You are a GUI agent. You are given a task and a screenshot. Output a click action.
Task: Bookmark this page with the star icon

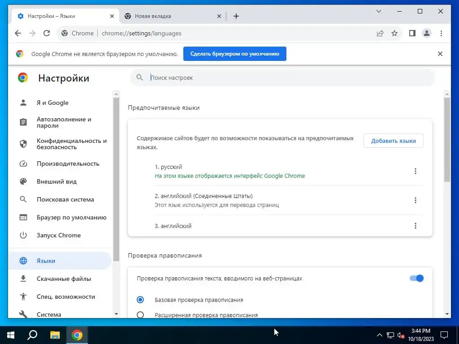[394, 33]
